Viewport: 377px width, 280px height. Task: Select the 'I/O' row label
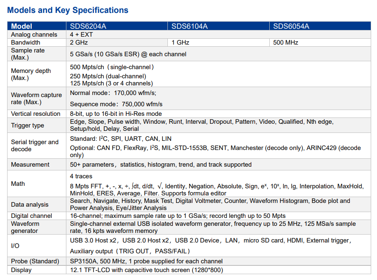(x=15, y=246)
